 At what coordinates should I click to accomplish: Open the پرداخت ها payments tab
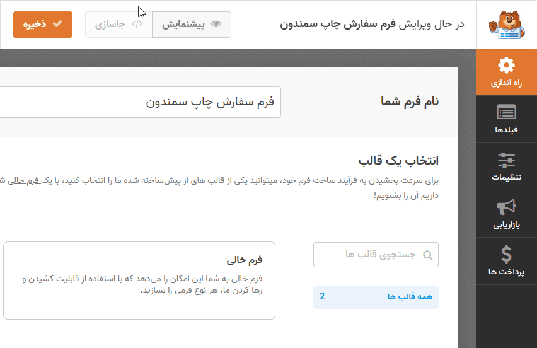507,261
